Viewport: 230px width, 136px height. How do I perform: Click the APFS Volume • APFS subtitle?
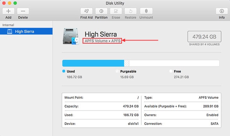(102, 41)
